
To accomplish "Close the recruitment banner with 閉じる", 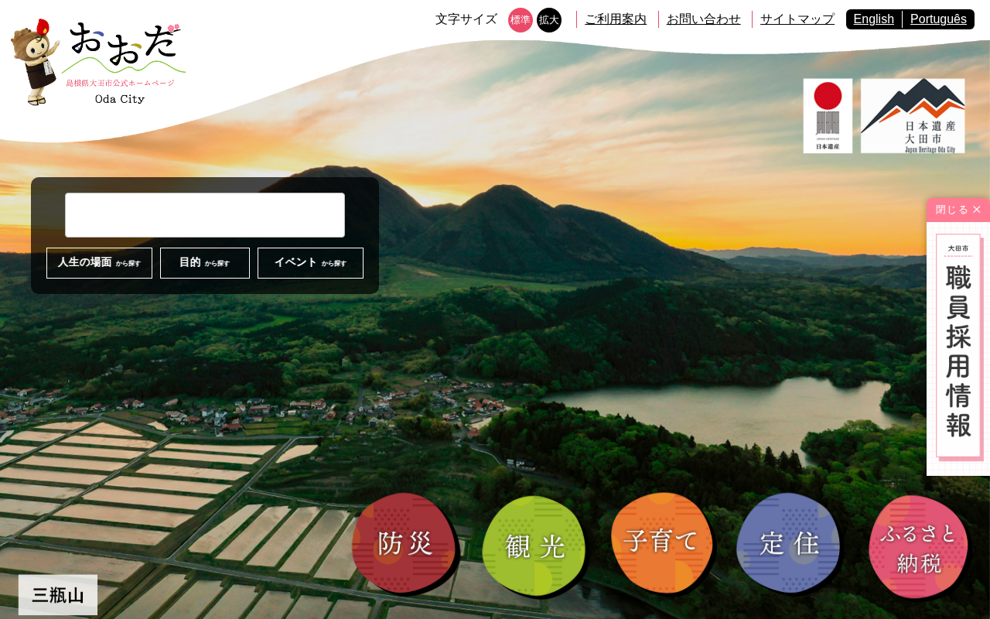I will (x=958, y=210).
